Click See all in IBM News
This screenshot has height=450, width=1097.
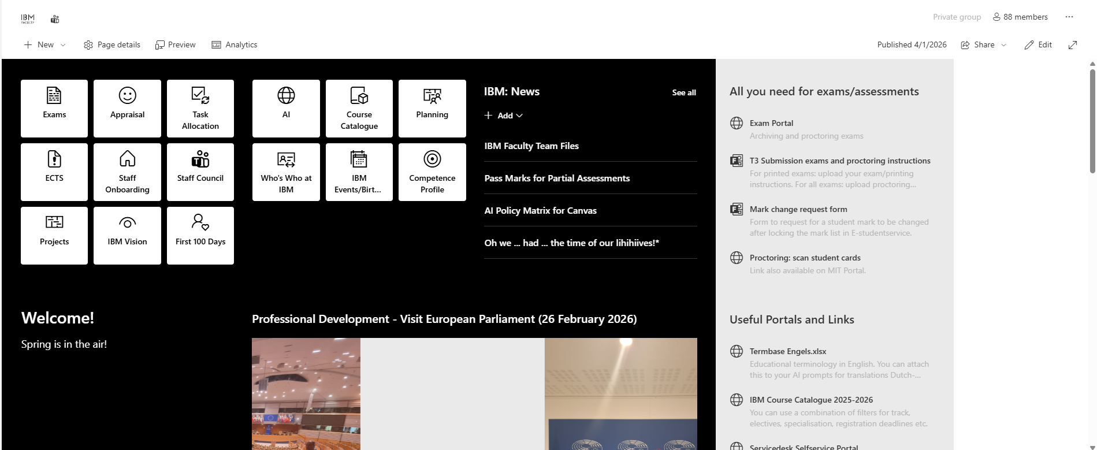tap(684, 92)
